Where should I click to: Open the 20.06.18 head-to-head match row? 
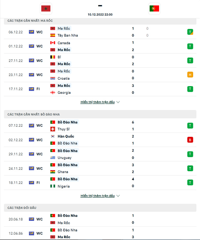pos(100,219)
